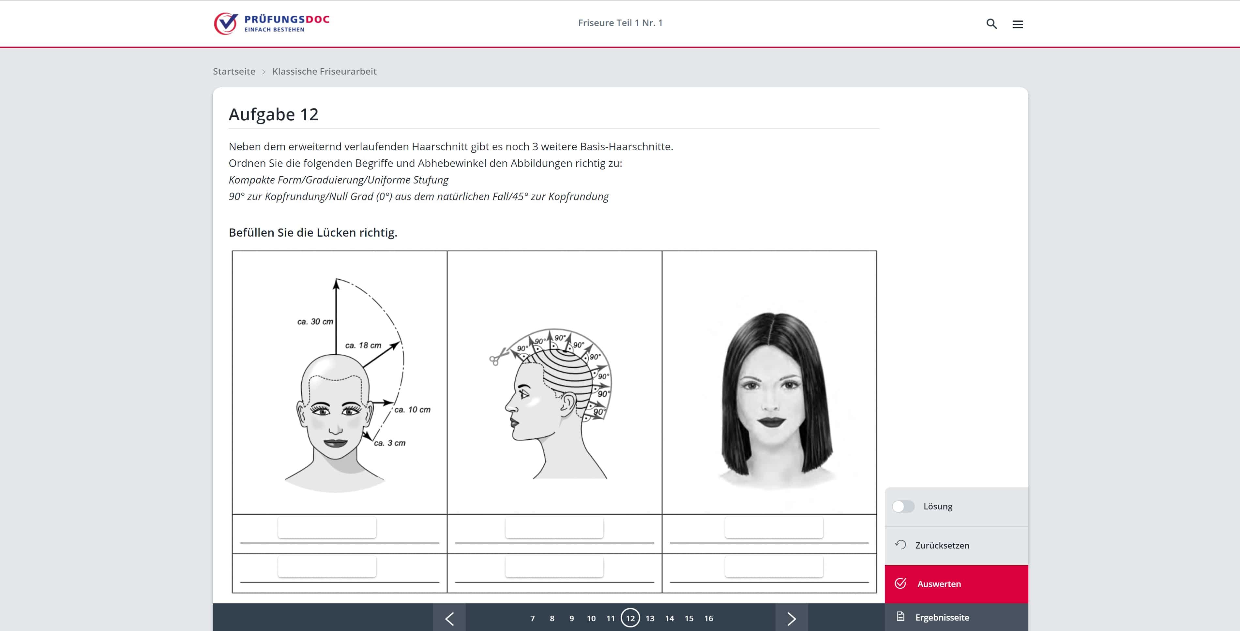The height and width of the screenshot is (631, 1240).
Task: Go to next task arrow
Action: 791,618
